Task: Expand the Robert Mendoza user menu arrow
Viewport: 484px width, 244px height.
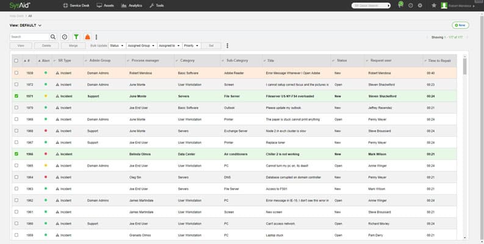Action: [474, 6]
